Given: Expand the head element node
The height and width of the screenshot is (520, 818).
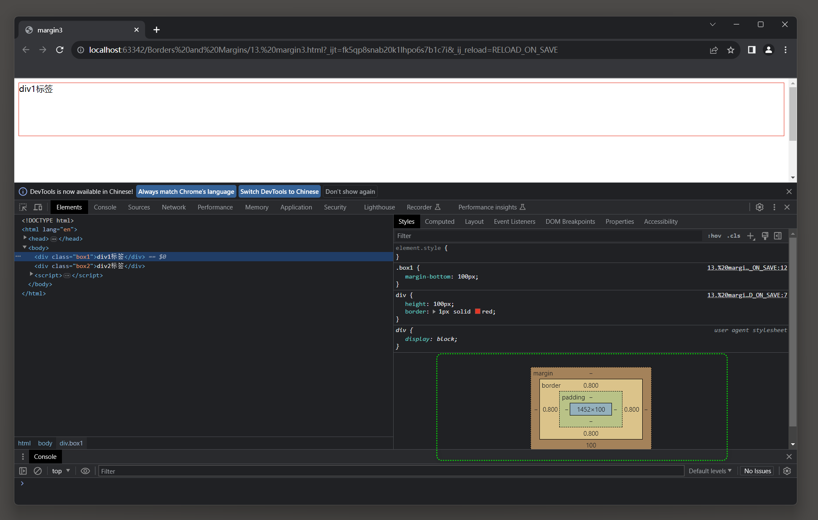Looking at the screenshot, I should 25,238.
